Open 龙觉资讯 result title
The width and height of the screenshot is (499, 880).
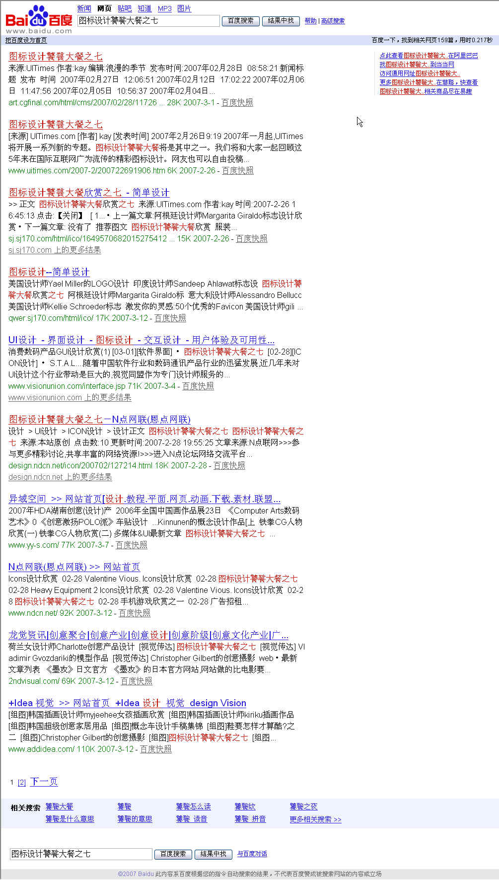[148, 635]
